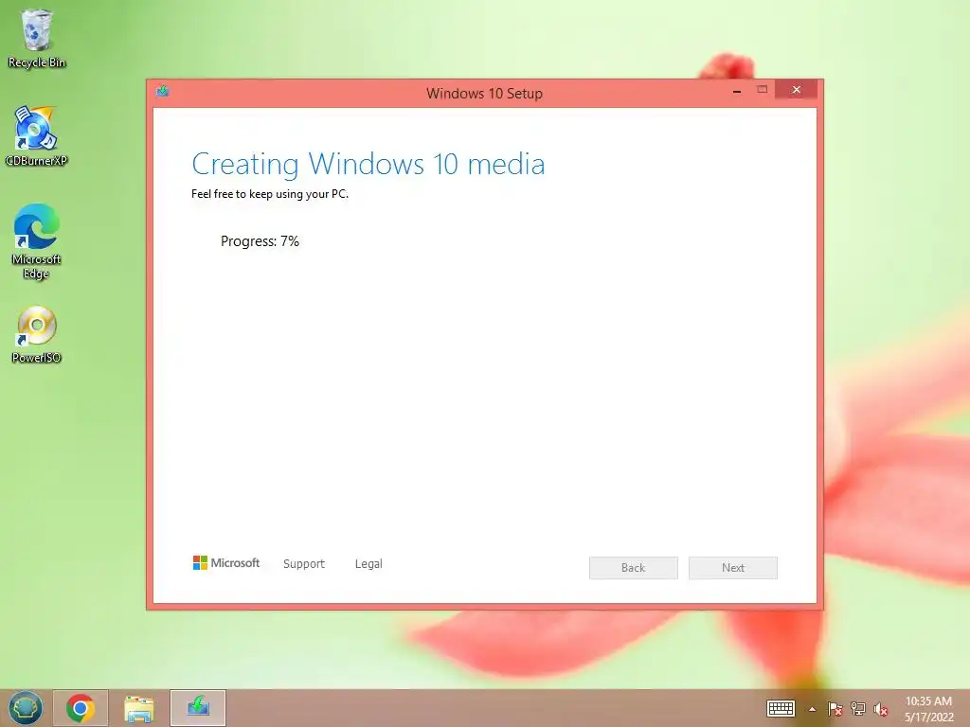Screen dimensions: 970x727
Task: Click the Progress: 7% text
Action: 260,241
